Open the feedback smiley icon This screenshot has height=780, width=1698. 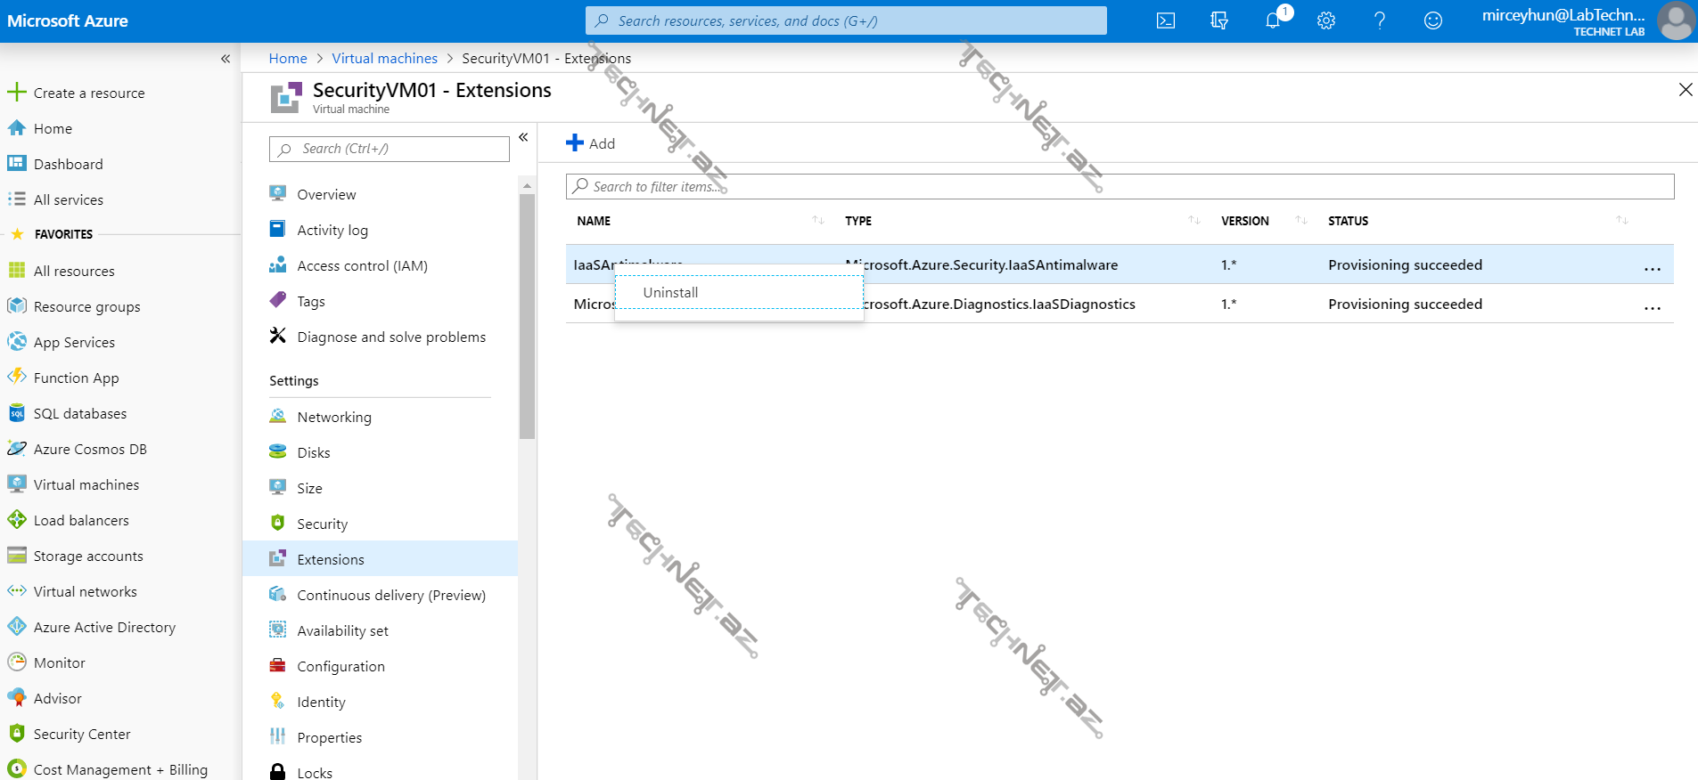(1433, 20)
